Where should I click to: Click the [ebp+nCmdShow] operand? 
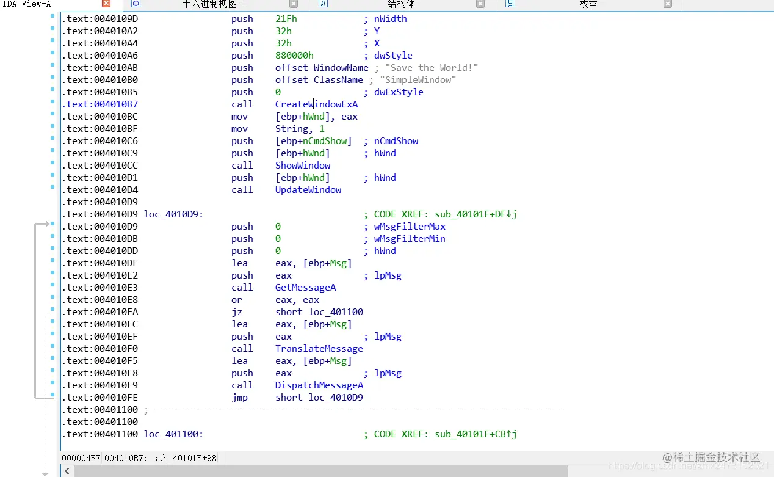coord(314,141)
